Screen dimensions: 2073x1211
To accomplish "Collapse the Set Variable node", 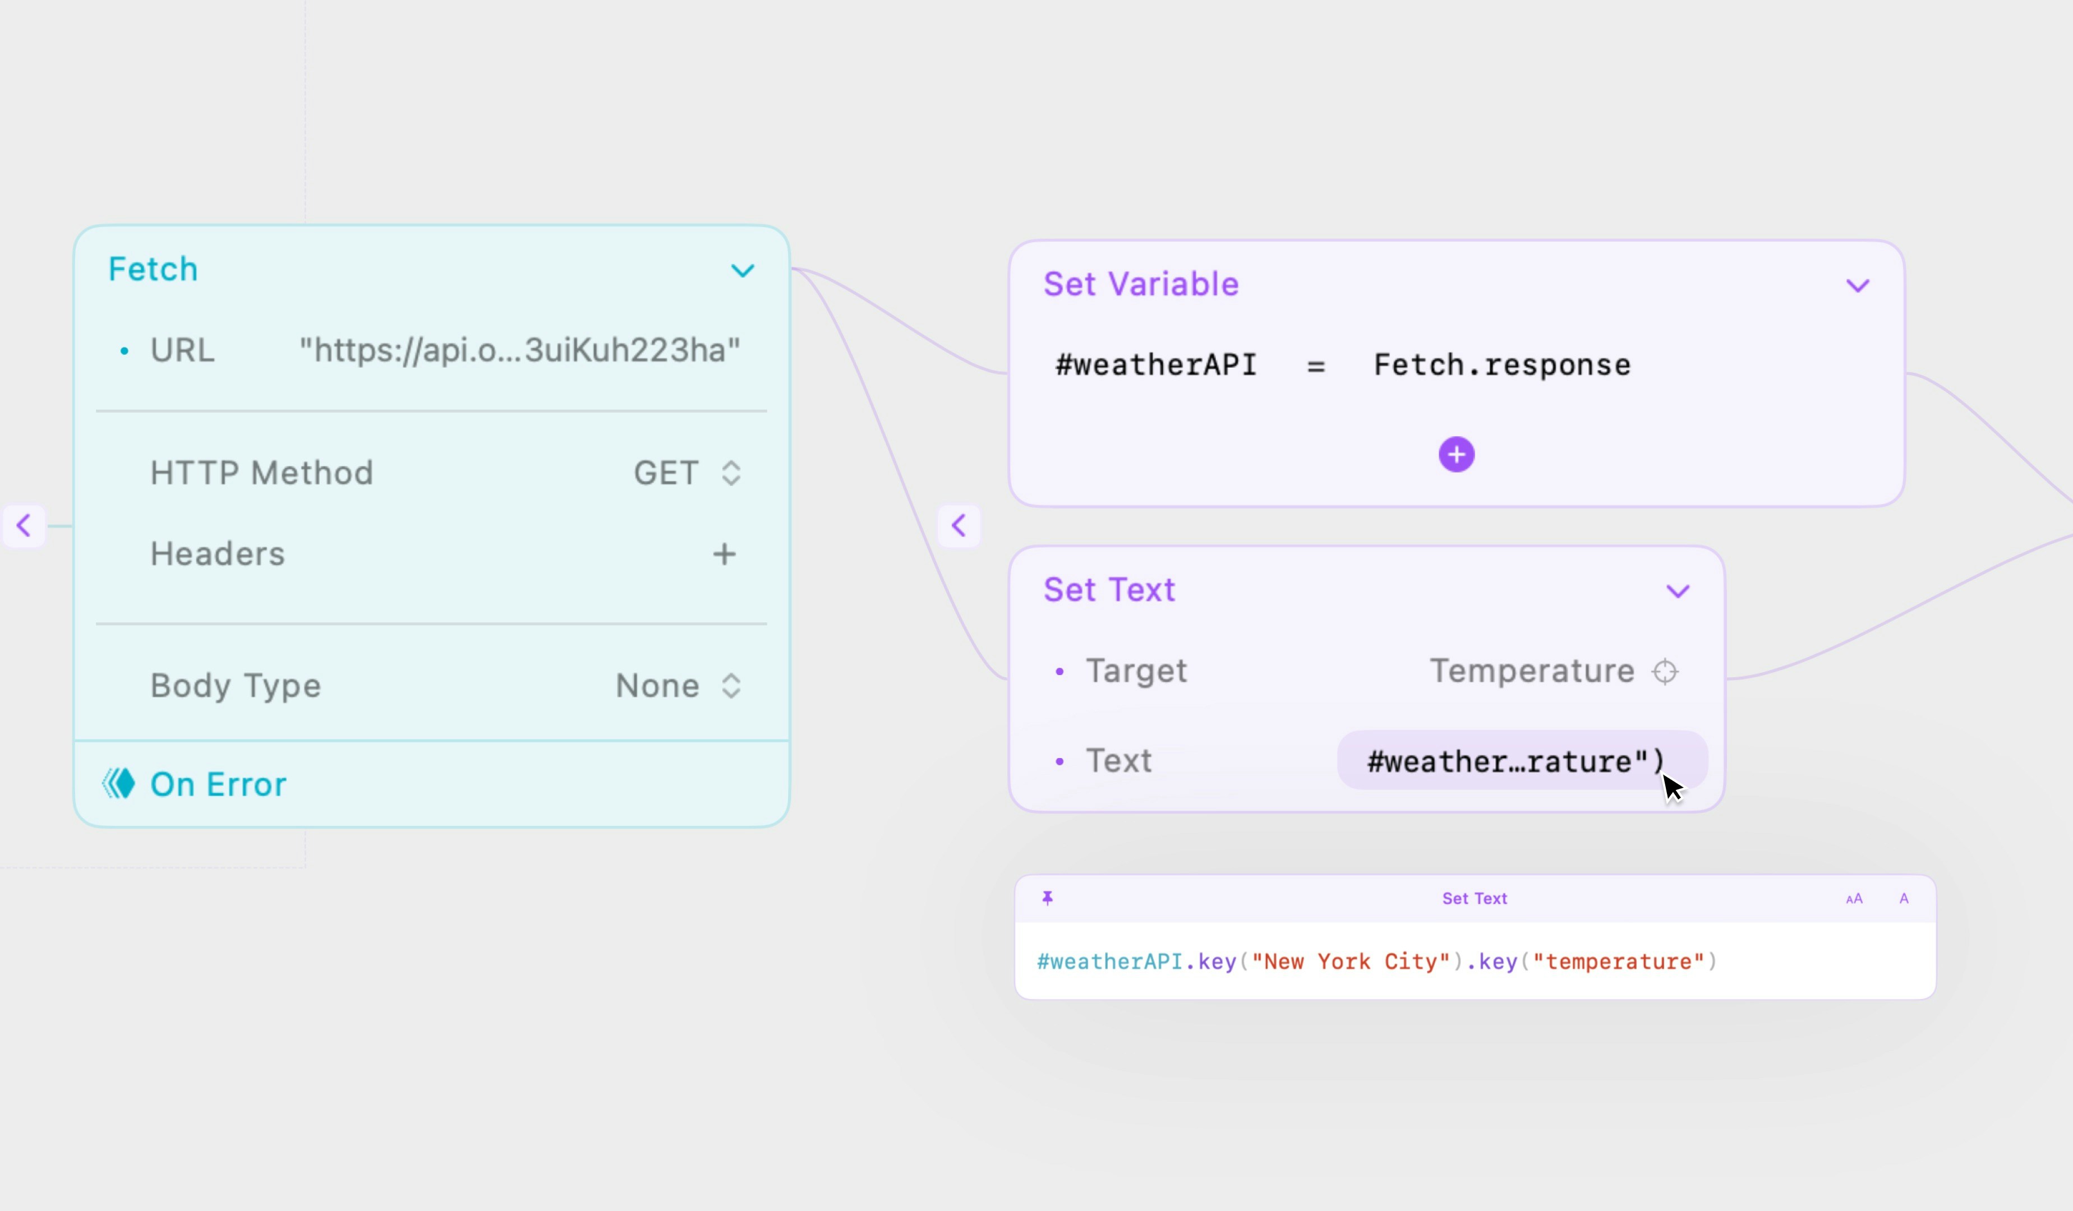I will point(1858,285).
